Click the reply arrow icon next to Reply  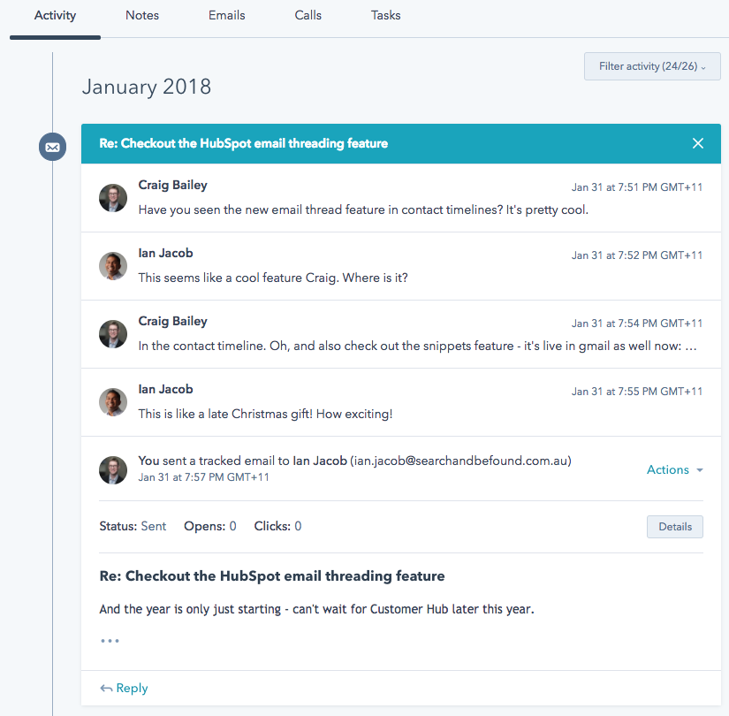[105, 688]
